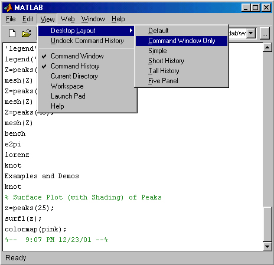This screenshot has height=265, width=274.
Task: Select the 'Examples and Demos' history line
Action: point(42,176)
